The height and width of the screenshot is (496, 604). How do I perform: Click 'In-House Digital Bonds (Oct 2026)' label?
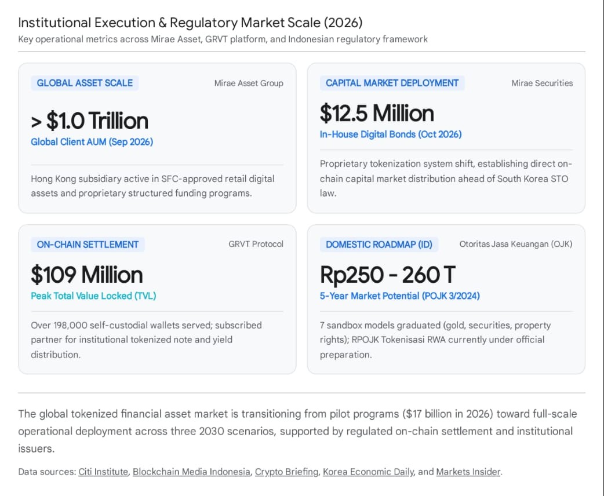click(391, 134)
